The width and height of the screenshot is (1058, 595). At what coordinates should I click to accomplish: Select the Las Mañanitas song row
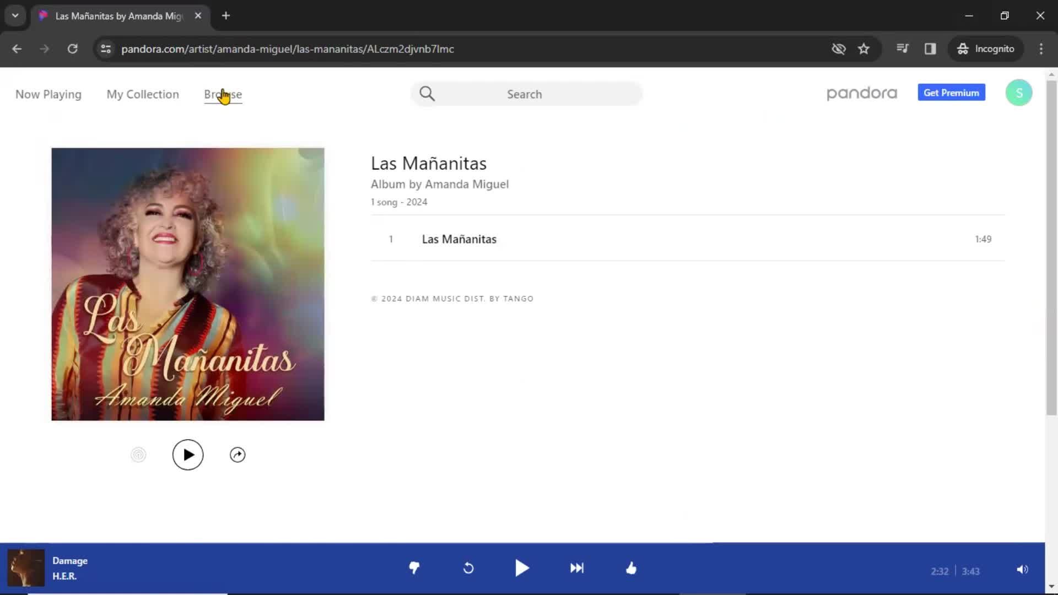click(688, 239)
